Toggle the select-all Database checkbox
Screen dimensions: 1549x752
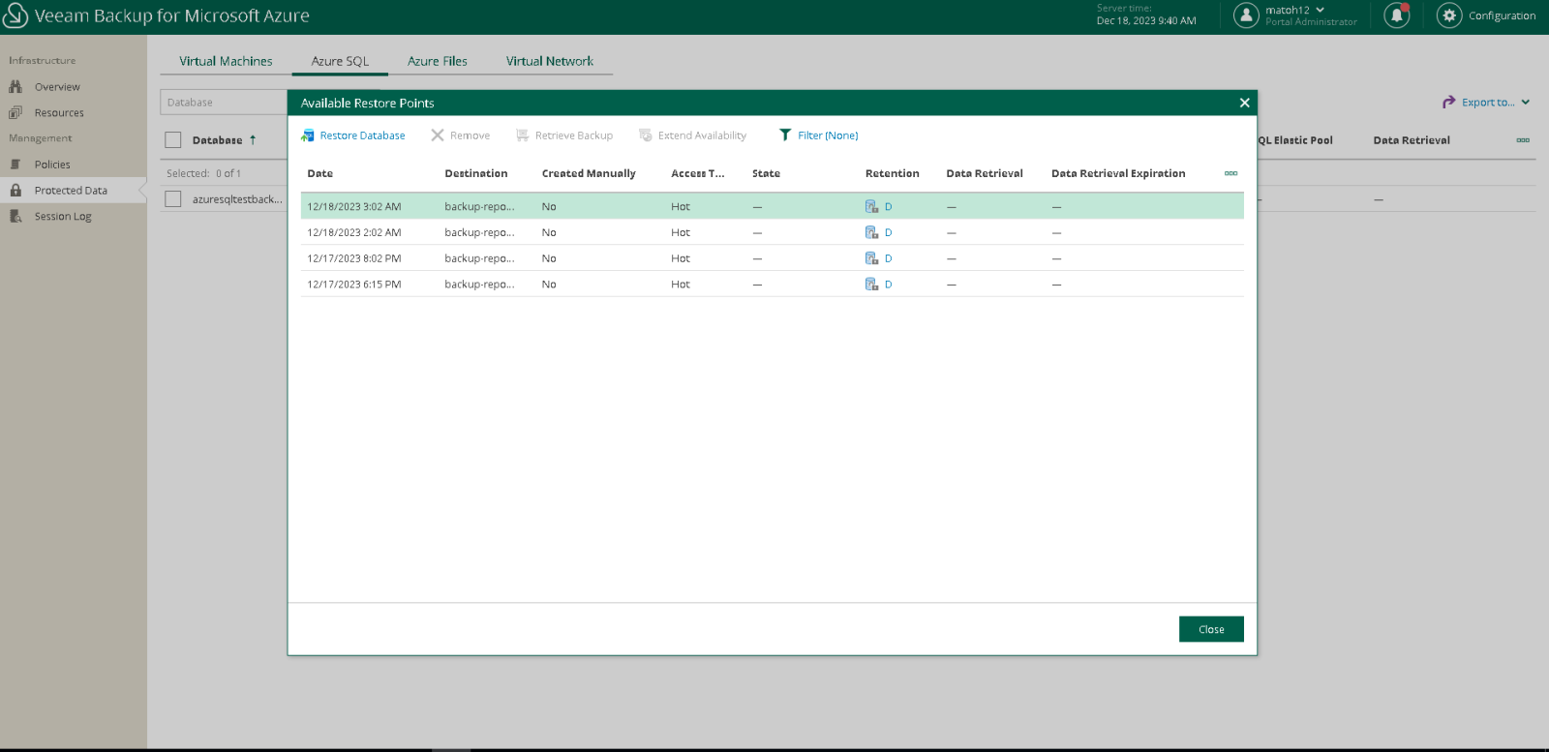173,140
